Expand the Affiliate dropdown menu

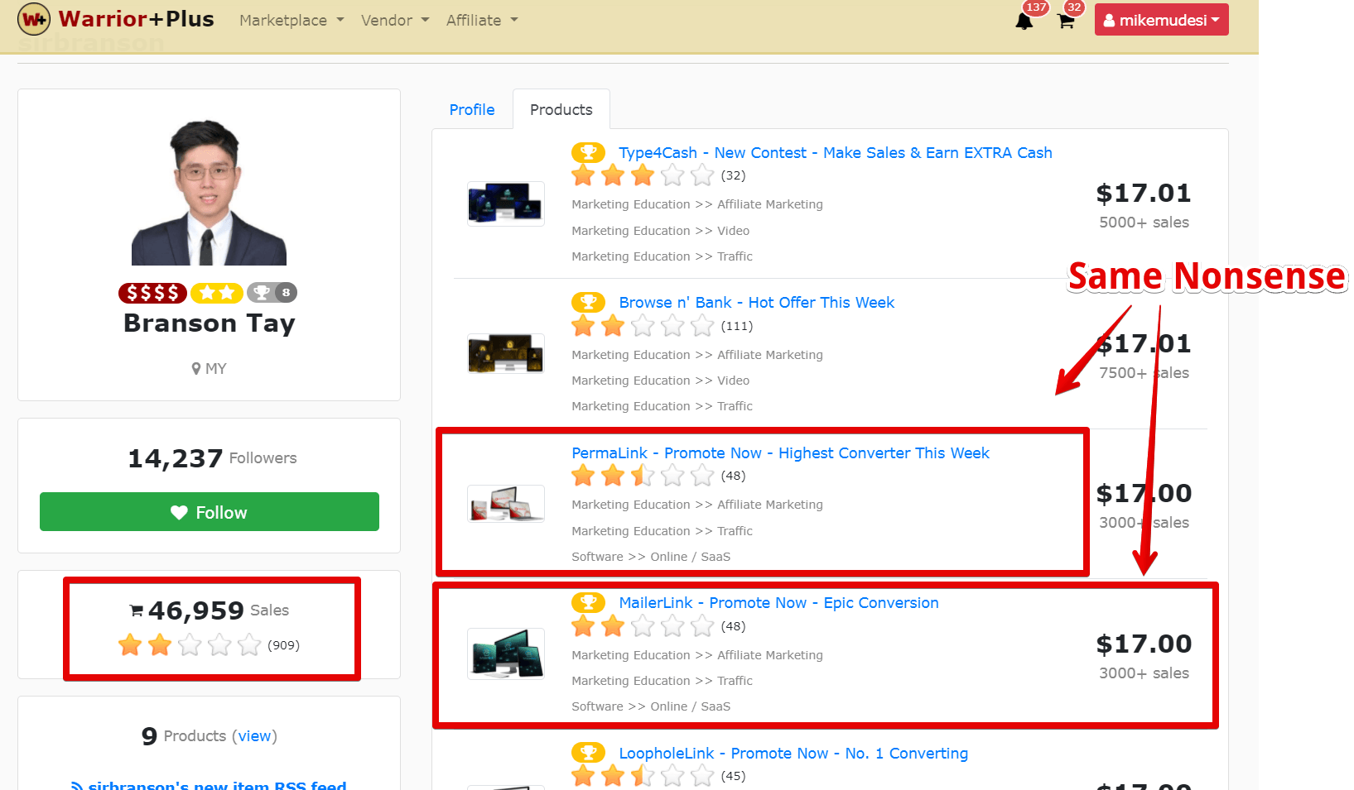(x=482, y=21)
